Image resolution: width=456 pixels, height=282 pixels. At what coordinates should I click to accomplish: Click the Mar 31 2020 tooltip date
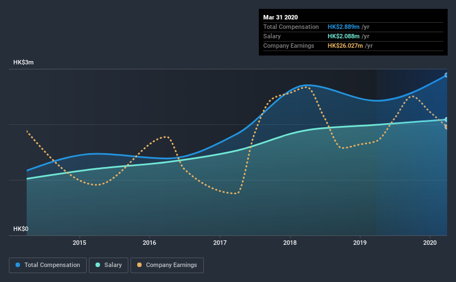pyautogui.click(x=280, y=17)
